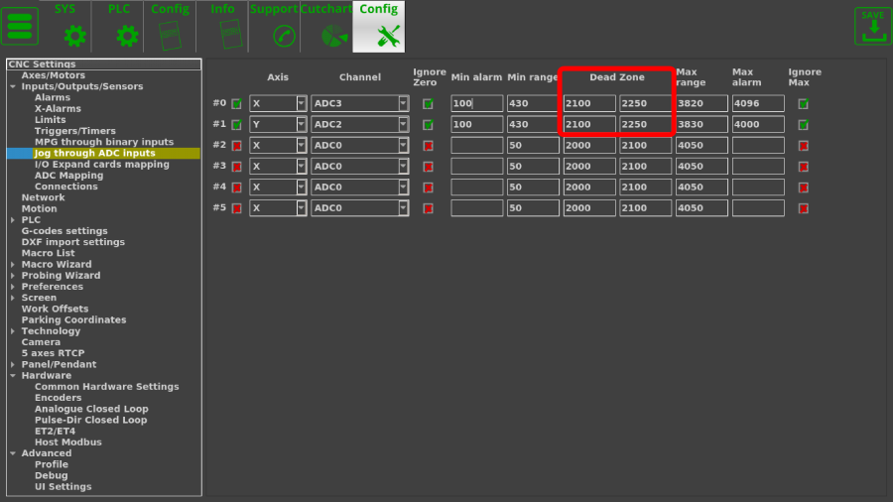
Task: Toggle Ignore Max checkbox for row #1
Action: pos(803,125)
